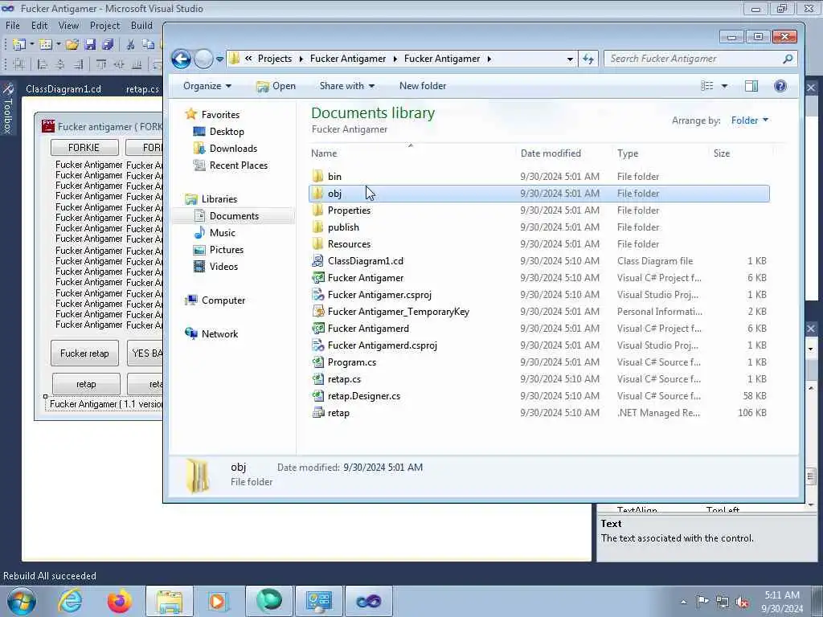Click Align Middles layout icon

pos(119,64)
